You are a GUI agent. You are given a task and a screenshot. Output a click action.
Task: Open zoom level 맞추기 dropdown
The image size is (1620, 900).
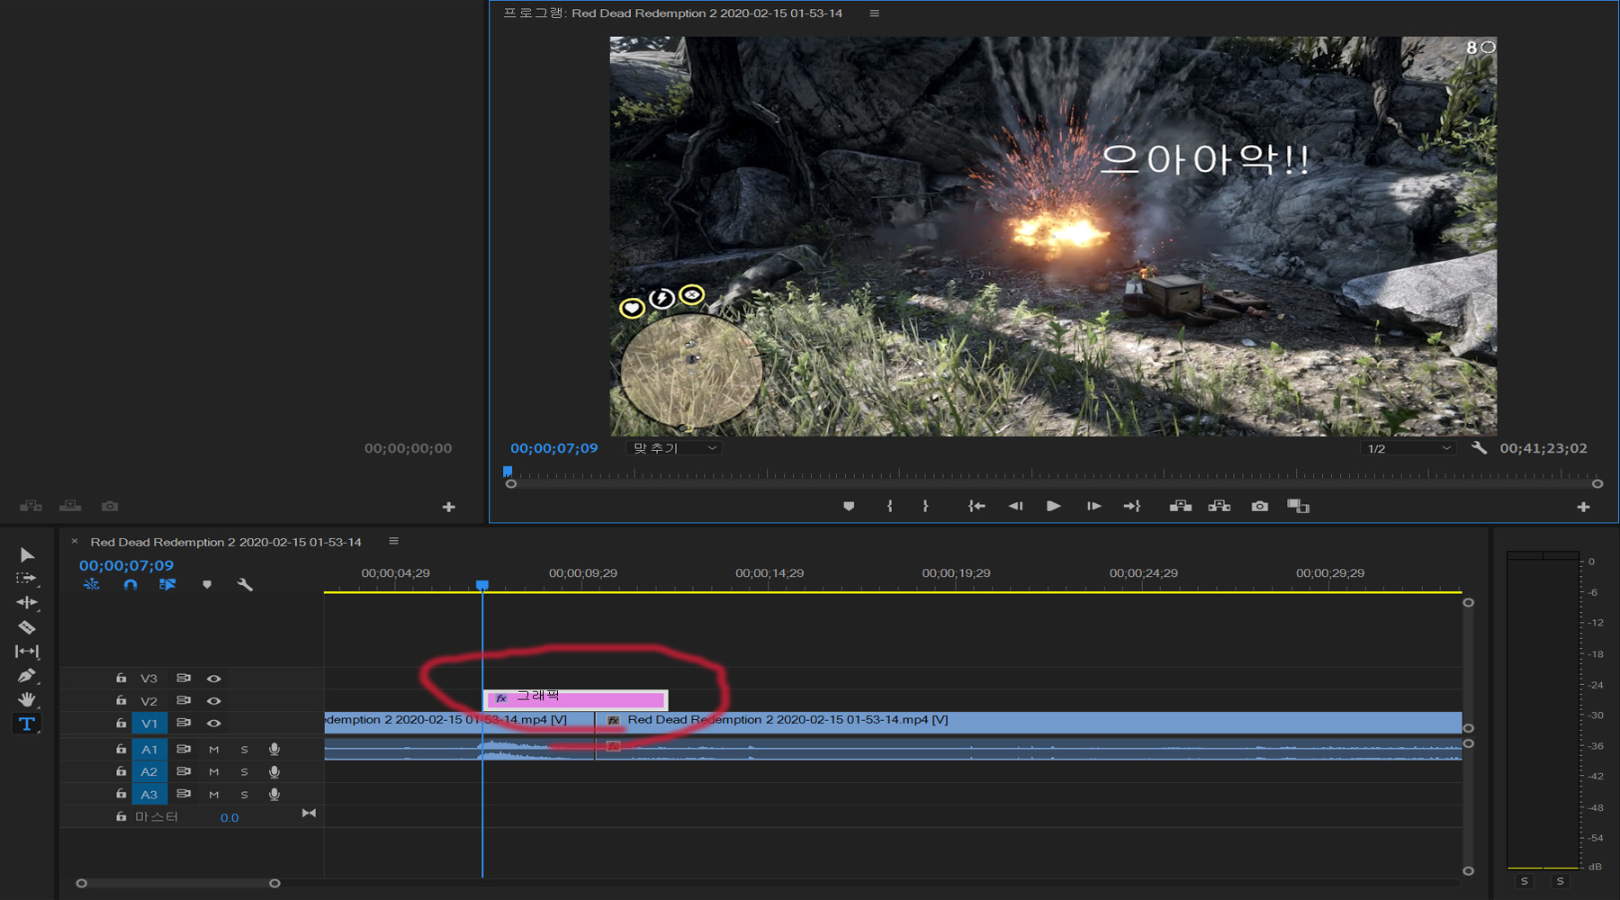point(675,448)
